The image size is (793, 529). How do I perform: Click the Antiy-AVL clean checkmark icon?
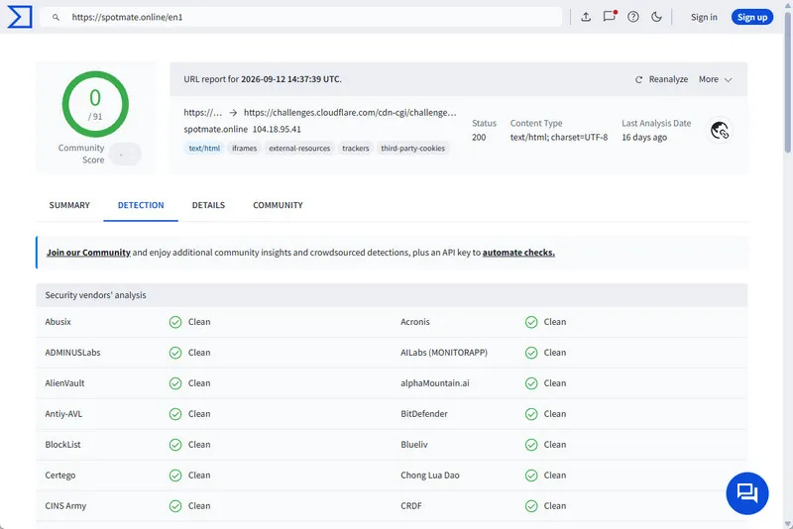175,414
